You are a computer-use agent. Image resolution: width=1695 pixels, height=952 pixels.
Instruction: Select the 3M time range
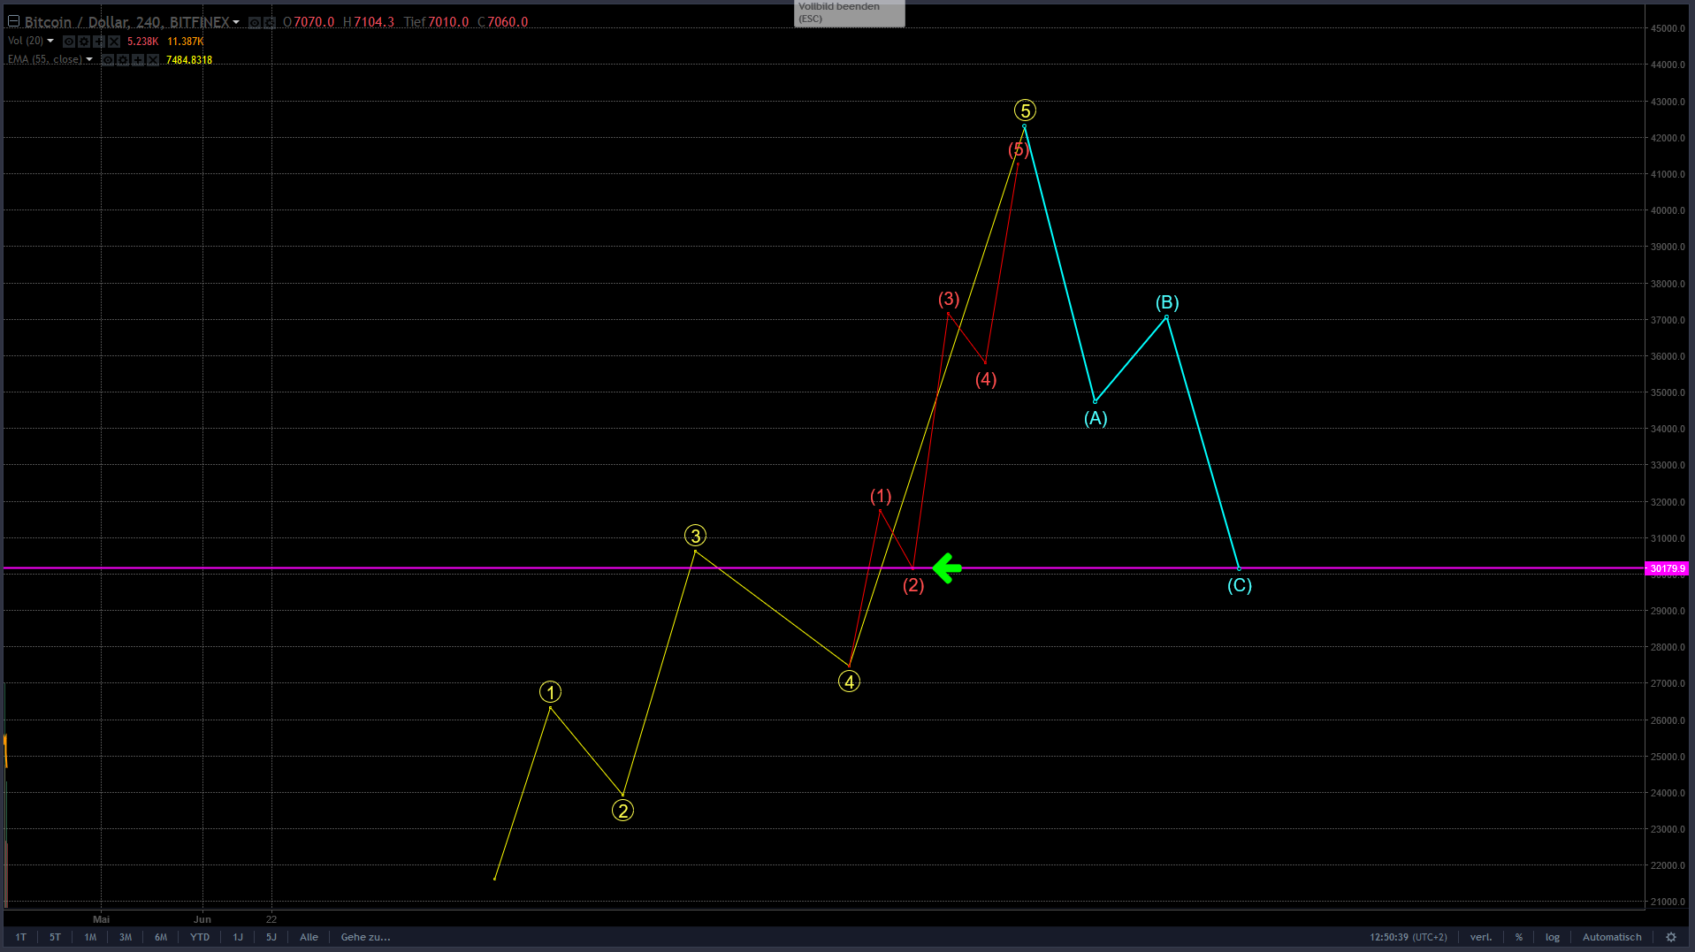(126, 937)
